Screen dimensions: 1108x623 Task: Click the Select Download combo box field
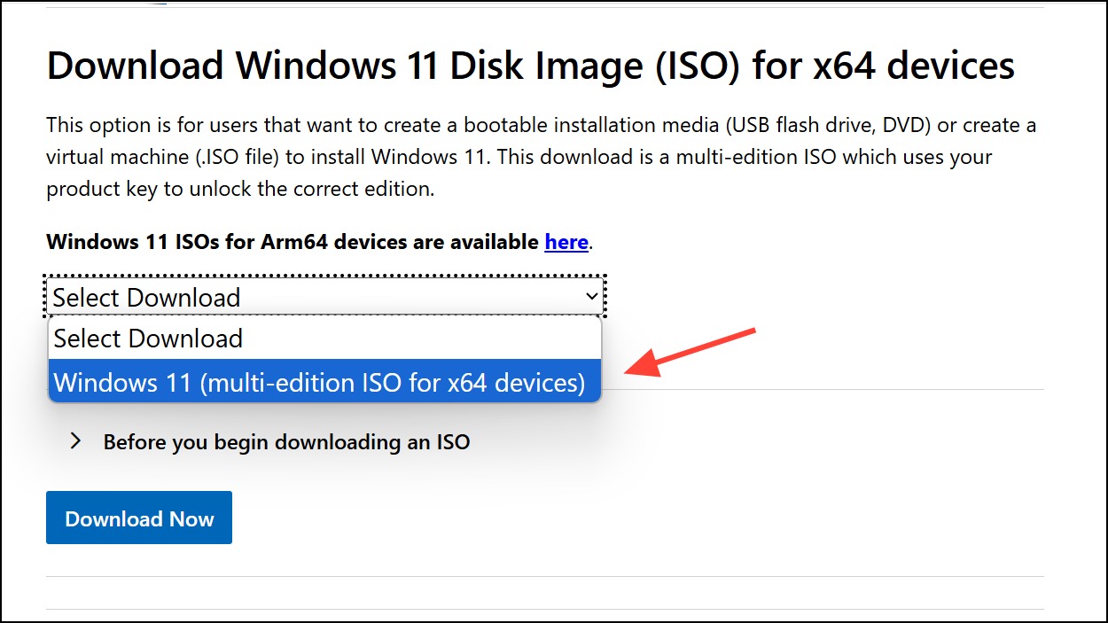click(x=325, y=297)
